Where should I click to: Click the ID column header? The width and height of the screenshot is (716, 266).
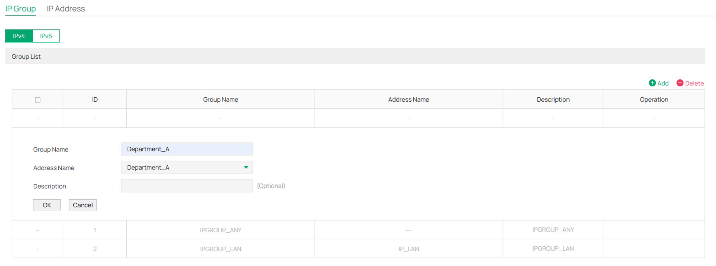(94, 99)
